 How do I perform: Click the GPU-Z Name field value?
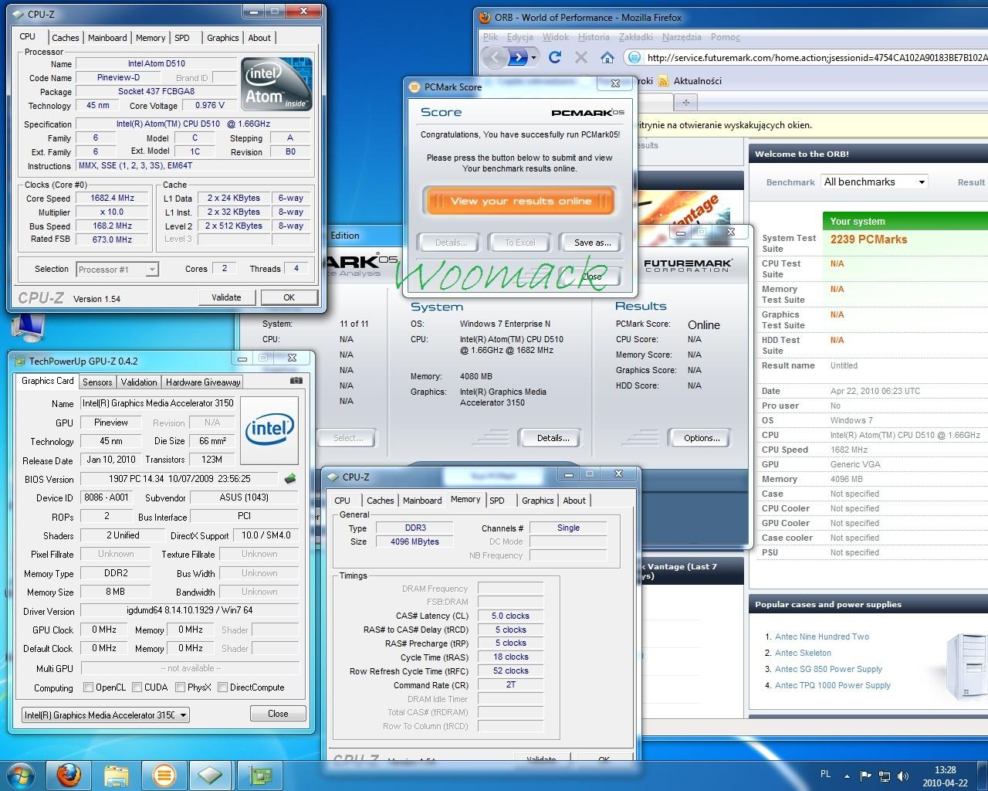[157, 403]
